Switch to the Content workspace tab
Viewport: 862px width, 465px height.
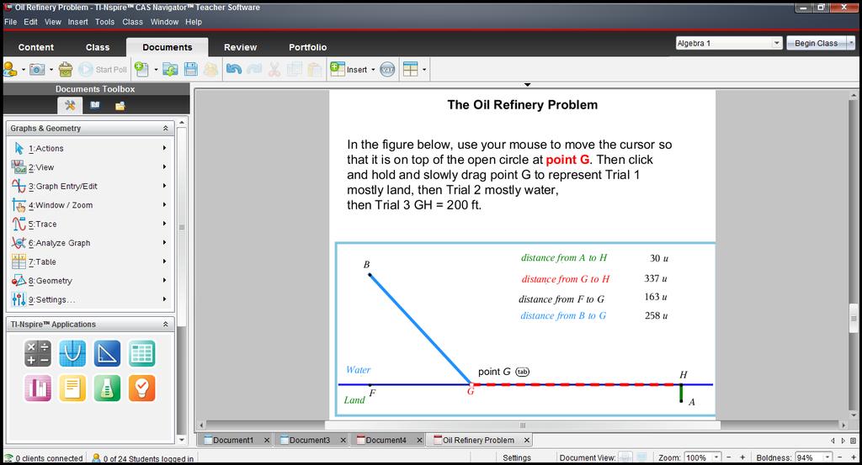tap(35, 47)
